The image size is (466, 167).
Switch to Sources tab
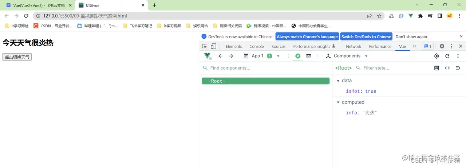(279, 46)
